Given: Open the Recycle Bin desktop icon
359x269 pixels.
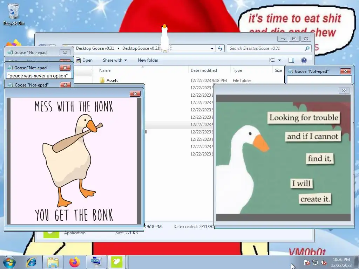Looking at the screenshot, I should [x=13, y=14].
